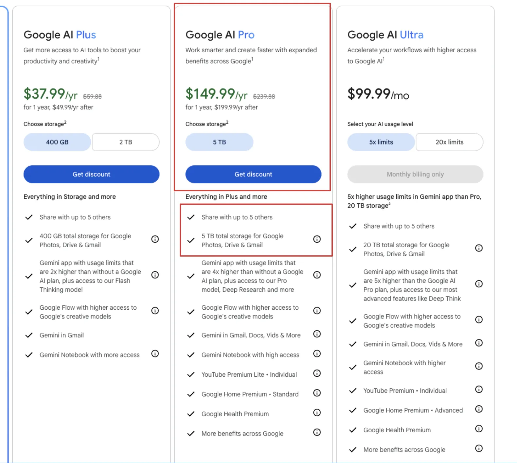
Task: Show info for 20 TB total storage
Action: (x=479, y=248)
